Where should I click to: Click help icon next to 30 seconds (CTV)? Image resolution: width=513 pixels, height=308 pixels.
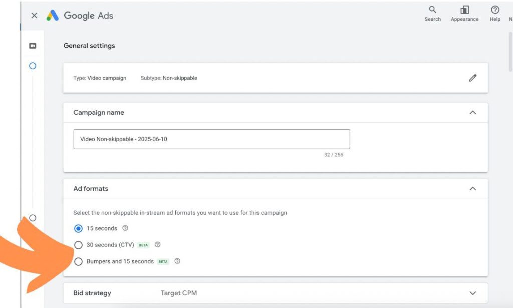[x=158, y=245]
